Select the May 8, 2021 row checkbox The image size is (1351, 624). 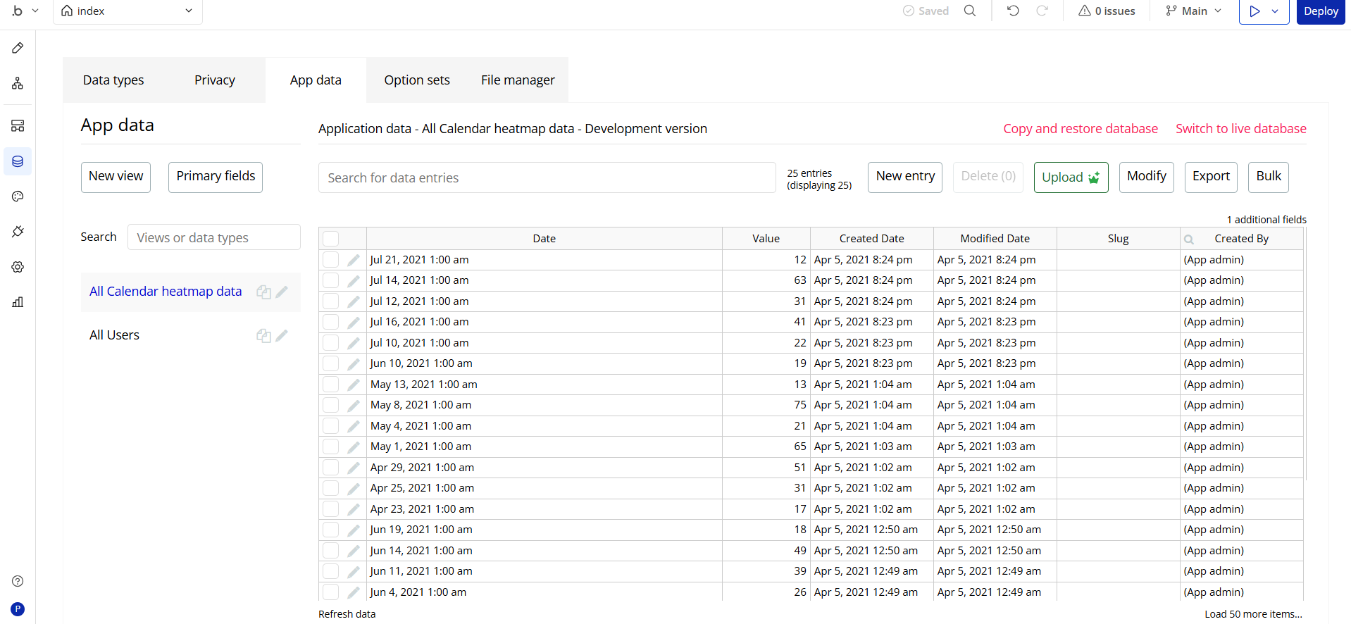[331, 405]
